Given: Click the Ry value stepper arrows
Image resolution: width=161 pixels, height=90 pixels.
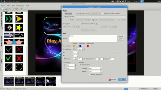Looking at the screenshot, I should (77, 55).
